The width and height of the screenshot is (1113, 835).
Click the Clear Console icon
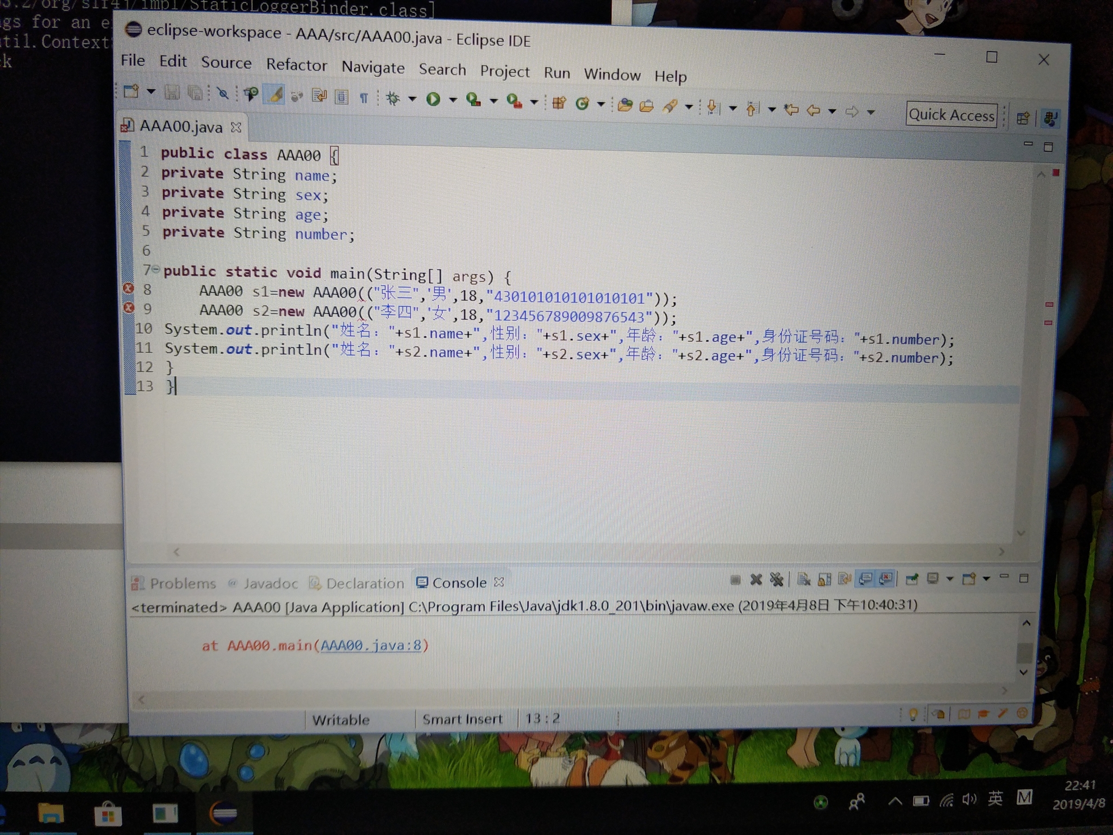click(804, 579)
